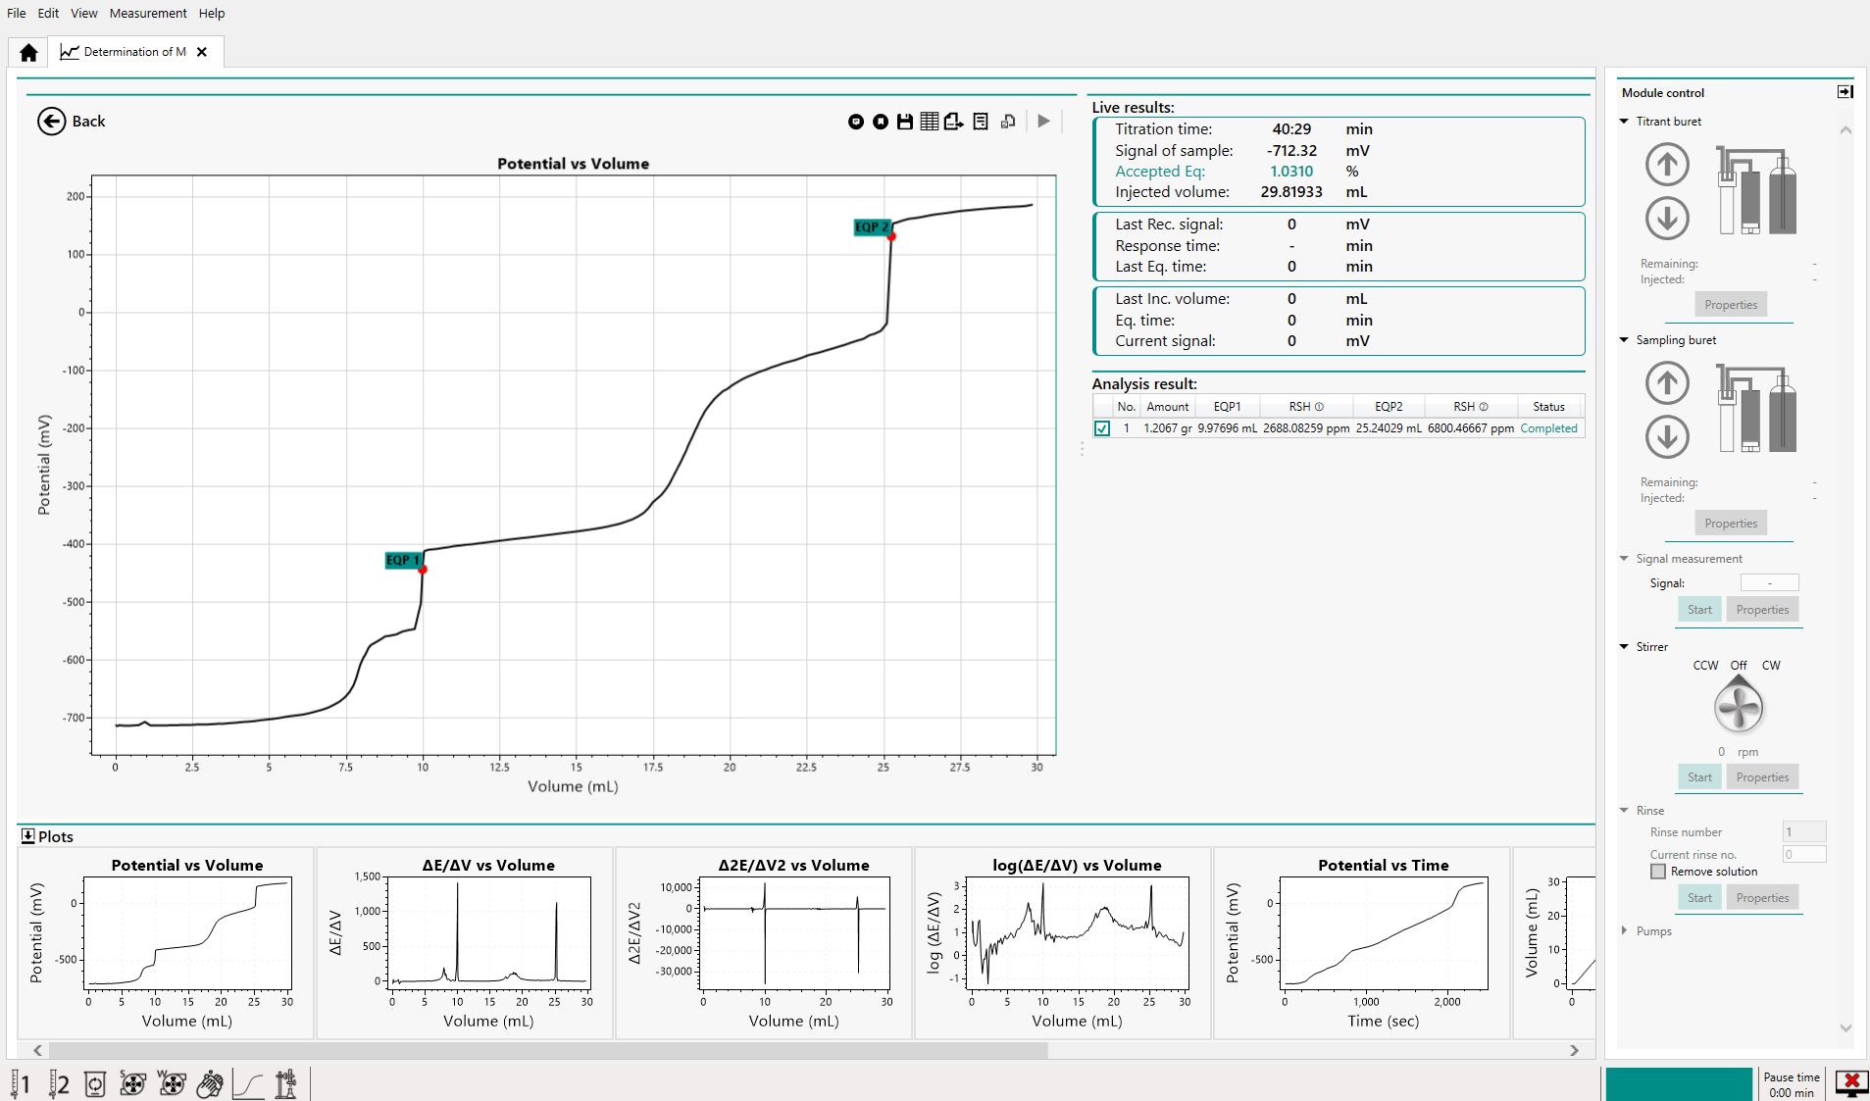
Task: Open the data table grid icon
Action: tap(929, 122)
